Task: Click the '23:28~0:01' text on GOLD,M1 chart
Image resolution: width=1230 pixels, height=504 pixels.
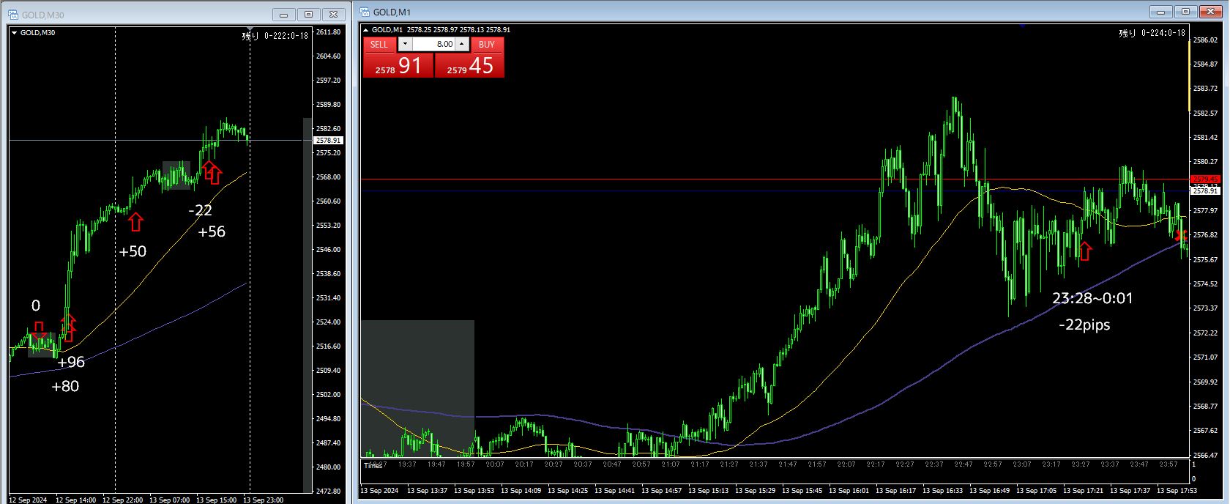Action: pyautogui.click(x=1092, y=298)
